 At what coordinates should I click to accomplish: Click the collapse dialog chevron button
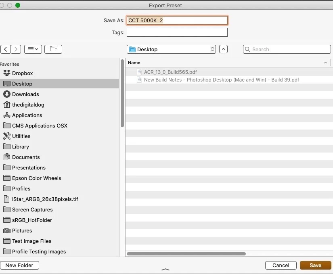(223, 49)
